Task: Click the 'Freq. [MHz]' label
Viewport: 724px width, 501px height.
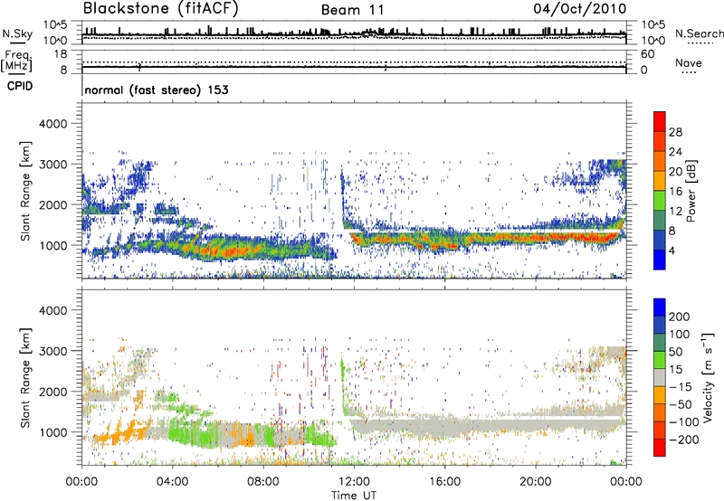Action: pos(16,61)
